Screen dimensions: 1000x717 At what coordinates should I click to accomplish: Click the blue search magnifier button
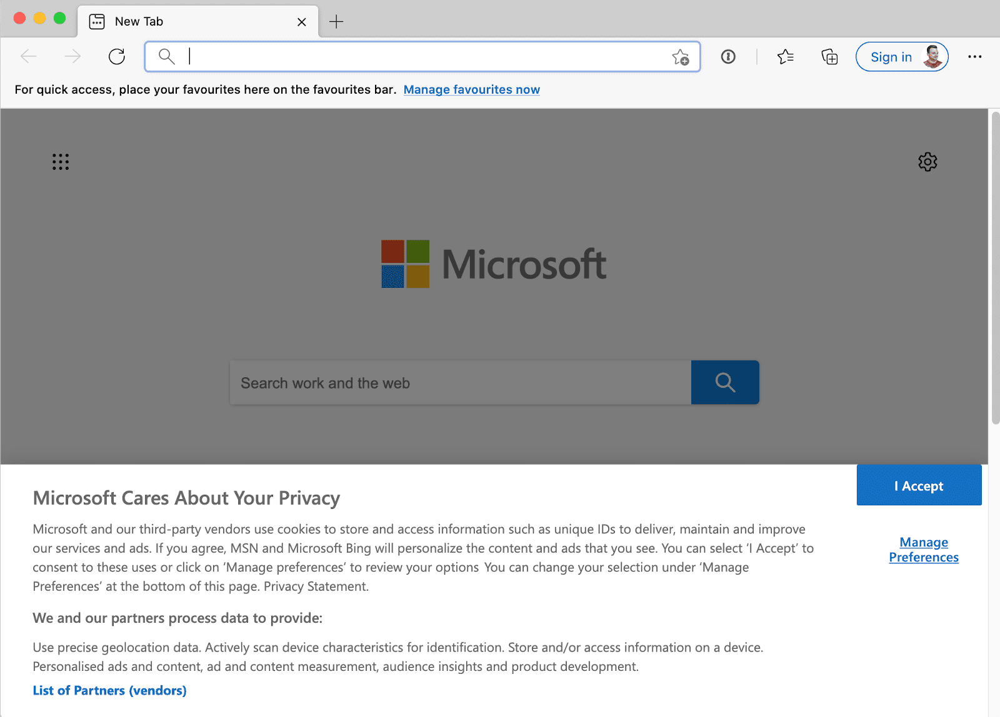pyautogui.click(x=725, y=382)
